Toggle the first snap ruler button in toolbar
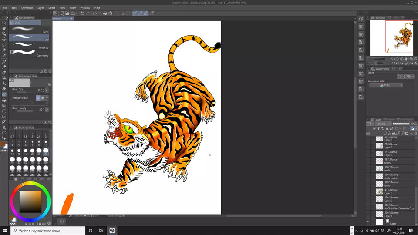Screen dimensions: 418x235 (x=135, y=13)
